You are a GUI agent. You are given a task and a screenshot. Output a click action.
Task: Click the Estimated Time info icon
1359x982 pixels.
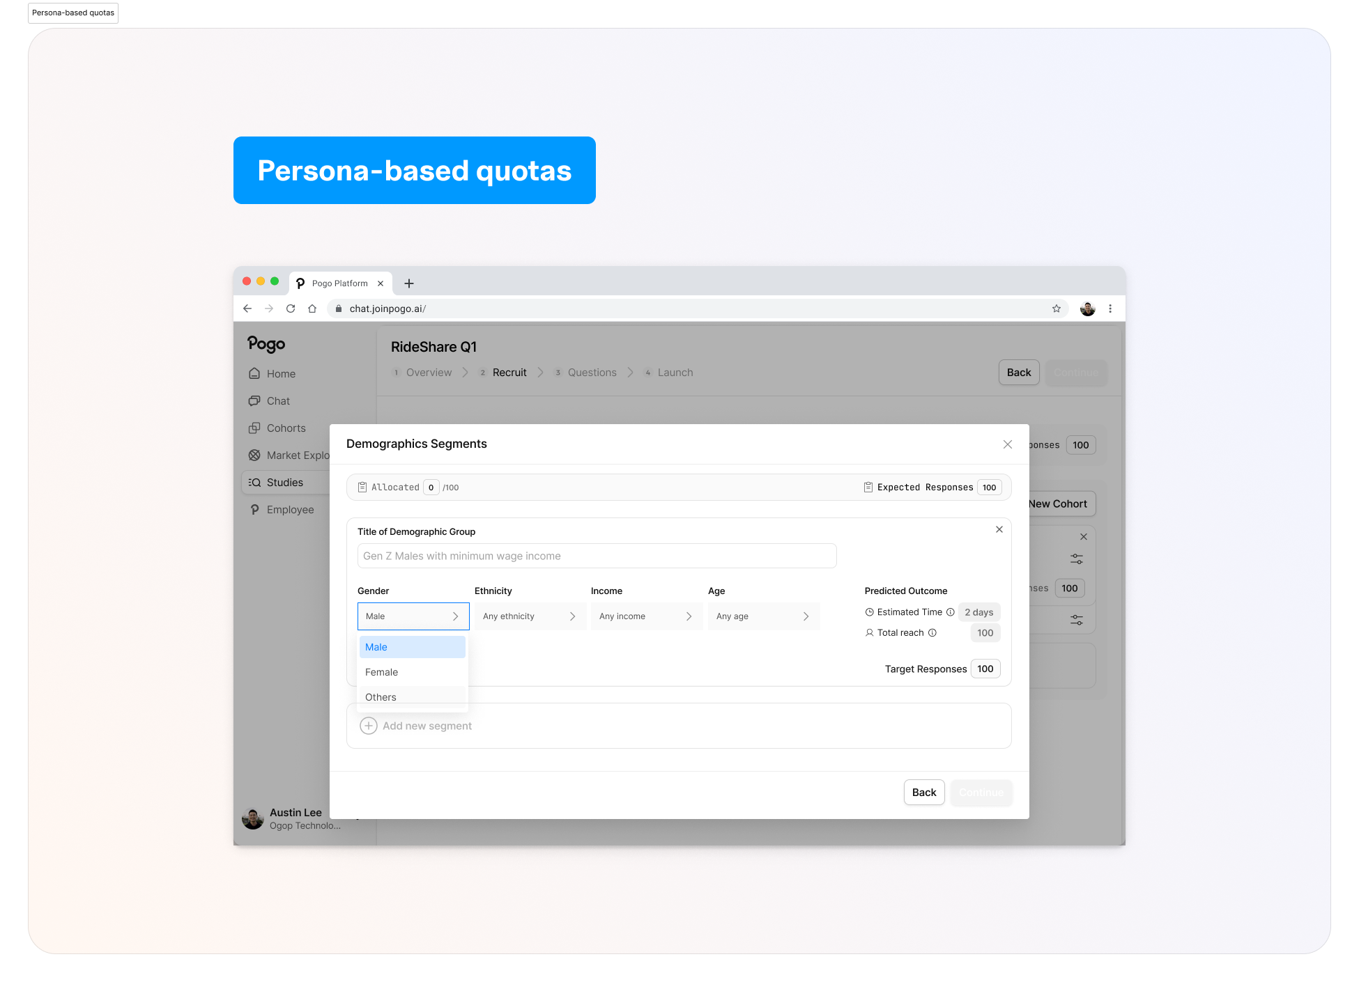point(951,612)
